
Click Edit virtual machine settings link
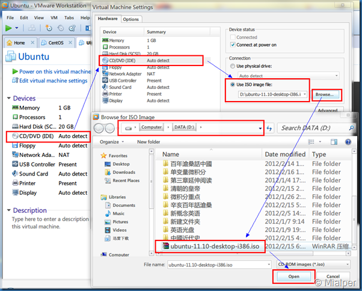[53, 81]
